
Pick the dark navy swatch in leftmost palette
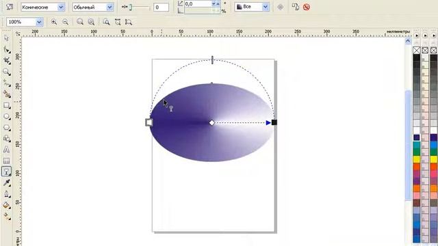417,137
